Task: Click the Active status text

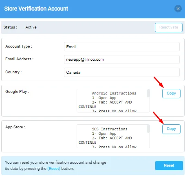Action: tap(31, 27)
